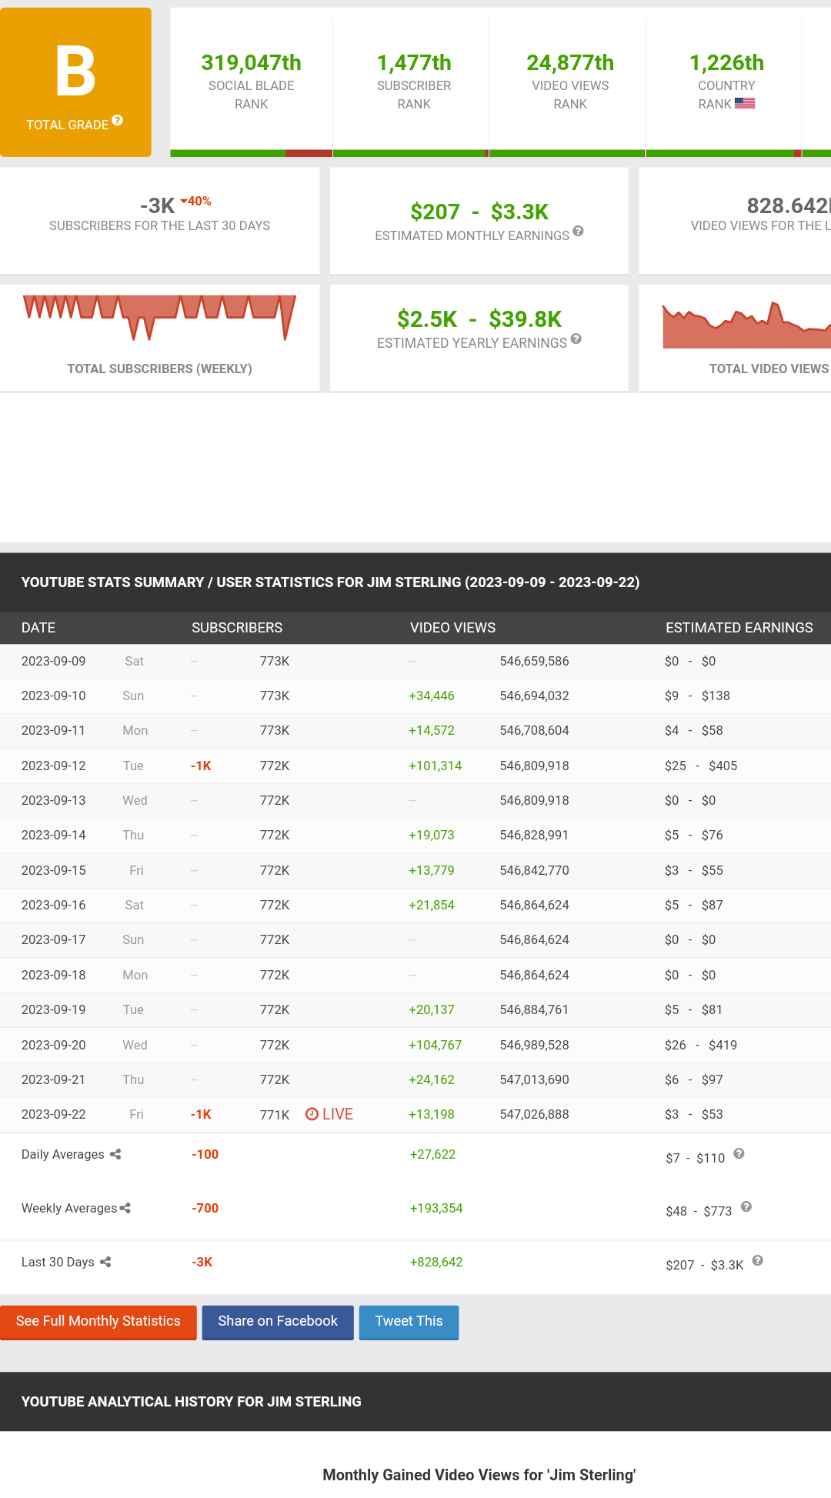The width and height of the screenshot is (831, 1498).
Task: Click the 1,477th subscriber rank value
Action: click(x=414, y=62)
